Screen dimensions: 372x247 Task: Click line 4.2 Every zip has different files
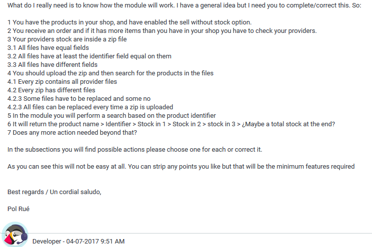(51, 90)
